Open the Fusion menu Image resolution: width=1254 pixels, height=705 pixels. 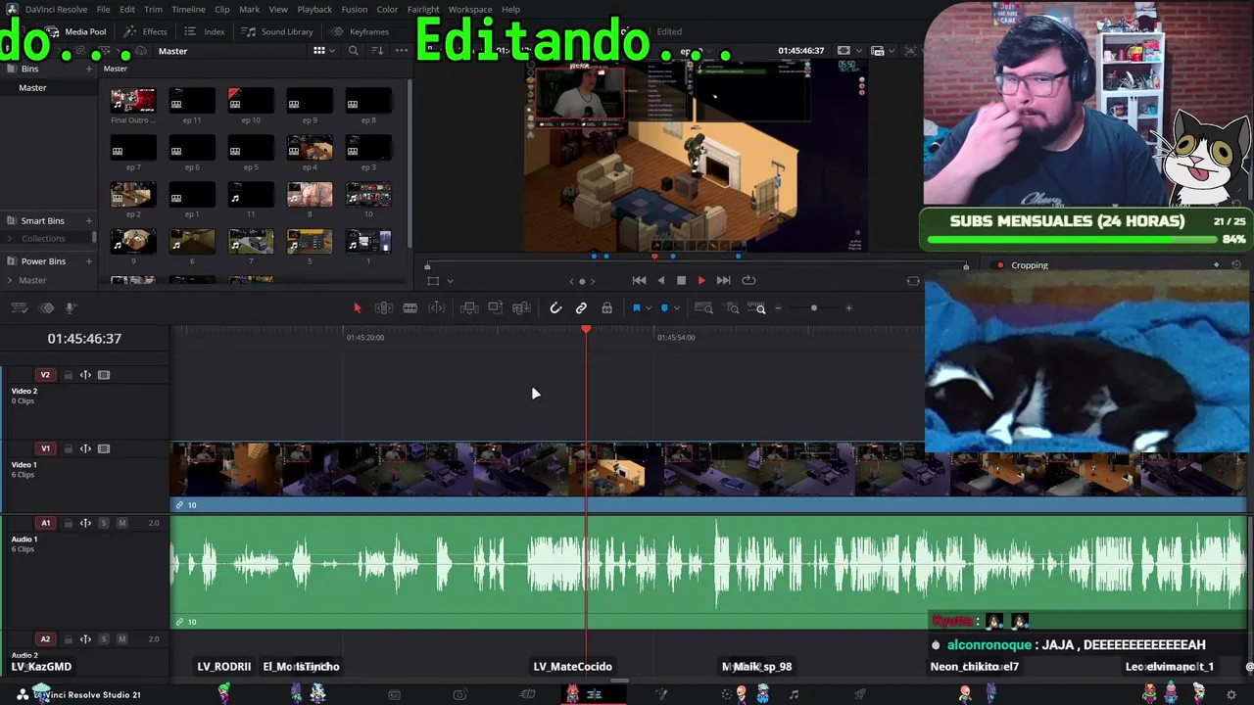(x=355, y=9)
